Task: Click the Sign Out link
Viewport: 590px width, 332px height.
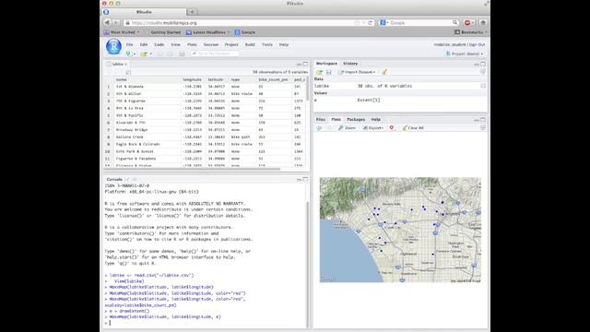Action: [477, 44]
